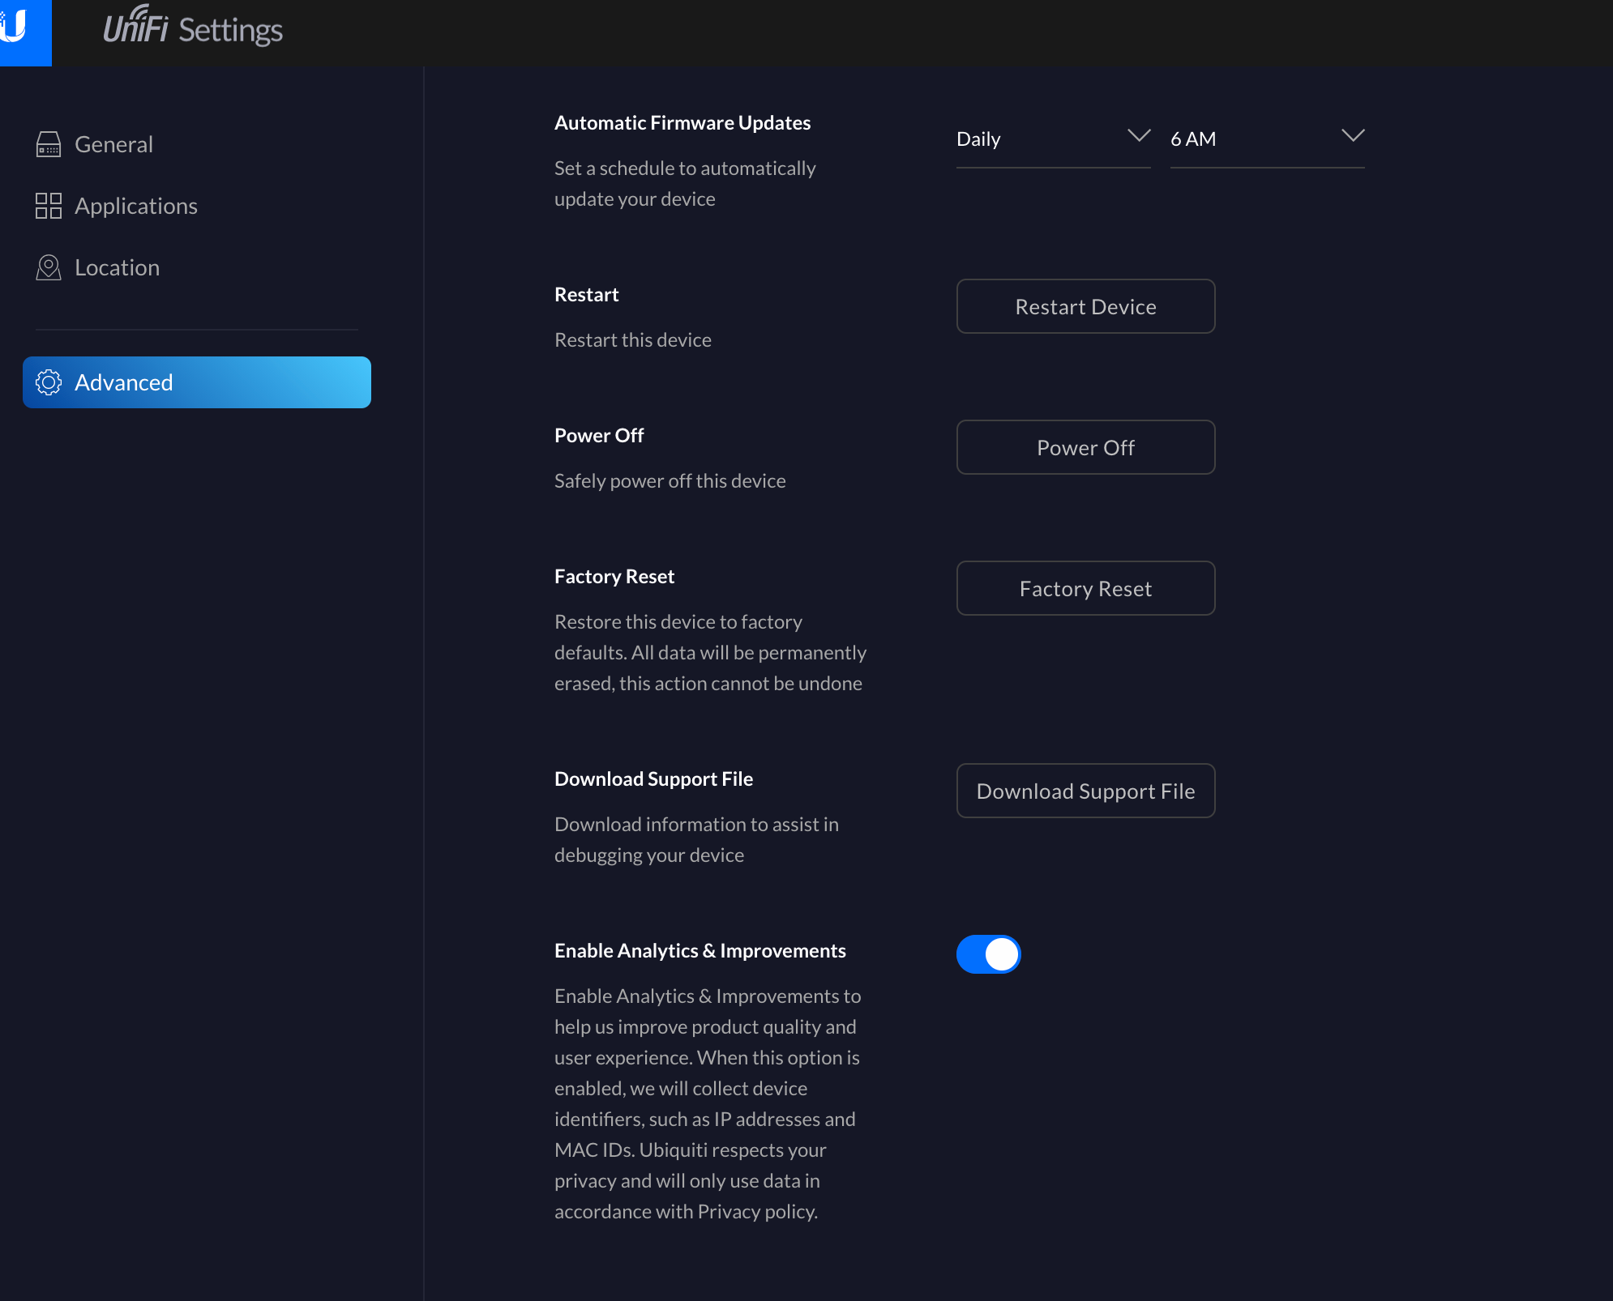This screenshot has height=1301, width=1613.
Task: Click the UniFi wordmark logo
Action: point(135,28)
